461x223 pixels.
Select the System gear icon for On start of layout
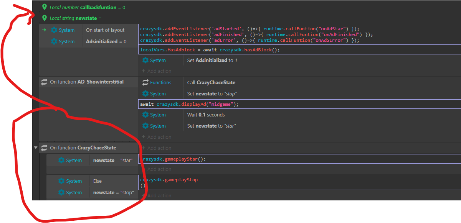[x=54, y=30]
